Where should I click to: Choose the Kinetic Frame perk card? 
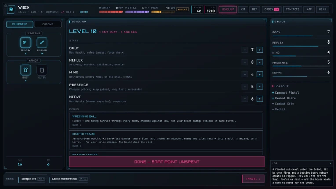click(166, 140)
